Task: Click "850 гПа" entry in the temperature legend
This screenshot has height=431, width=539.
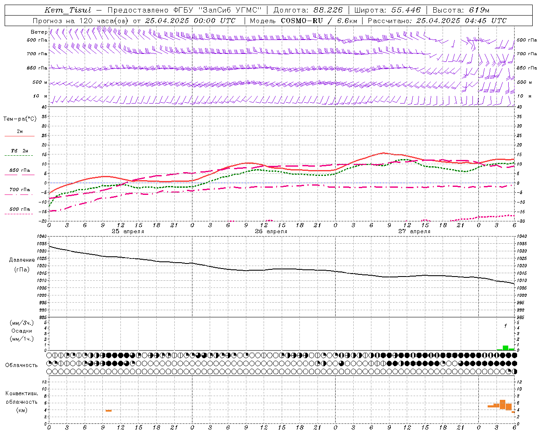Action: (x=19, y=170)
